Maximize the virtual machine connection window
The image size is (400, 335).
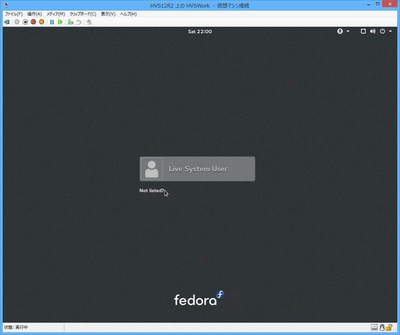(x=377, y=4)
